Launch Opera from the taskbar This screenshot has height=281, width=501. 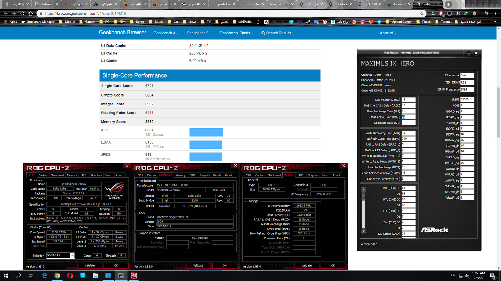pos(70,276)
